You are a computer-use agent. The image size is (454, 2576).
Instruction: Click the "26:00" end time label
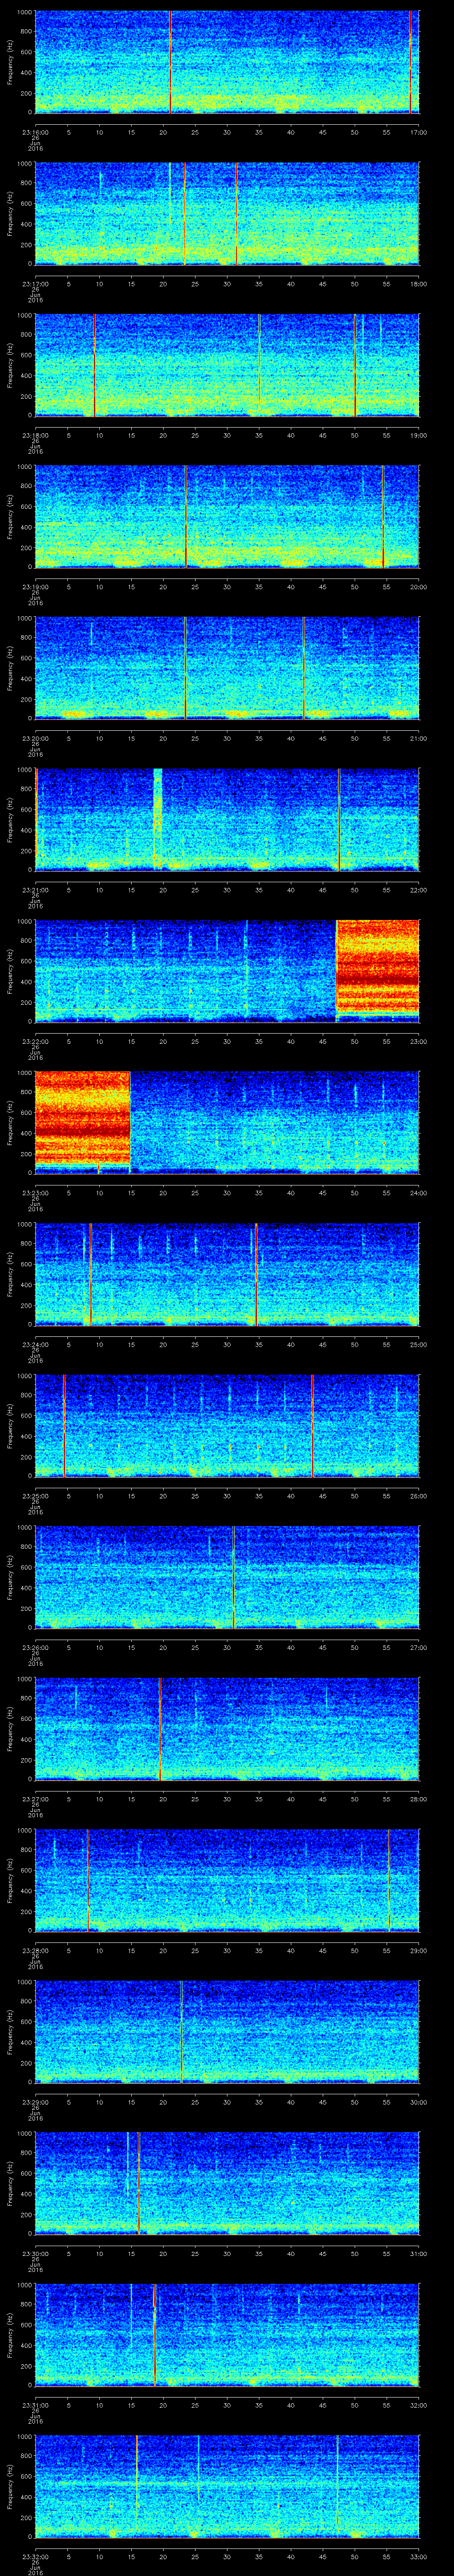click(418, 1496)
